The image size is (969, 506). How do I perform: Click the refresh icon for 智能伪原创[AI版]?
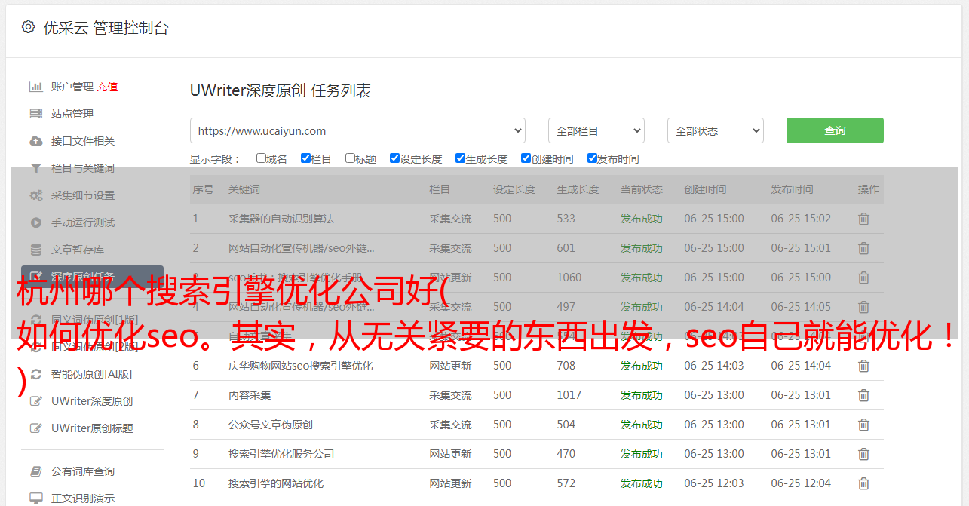35,374
